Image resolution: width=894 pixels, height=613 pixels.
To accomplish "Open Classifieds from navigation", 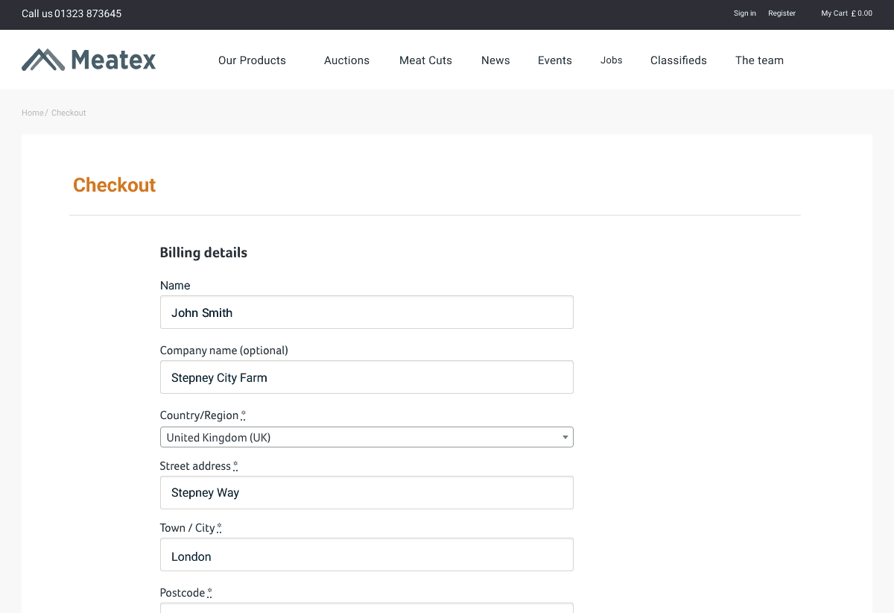I will point(678,60).
